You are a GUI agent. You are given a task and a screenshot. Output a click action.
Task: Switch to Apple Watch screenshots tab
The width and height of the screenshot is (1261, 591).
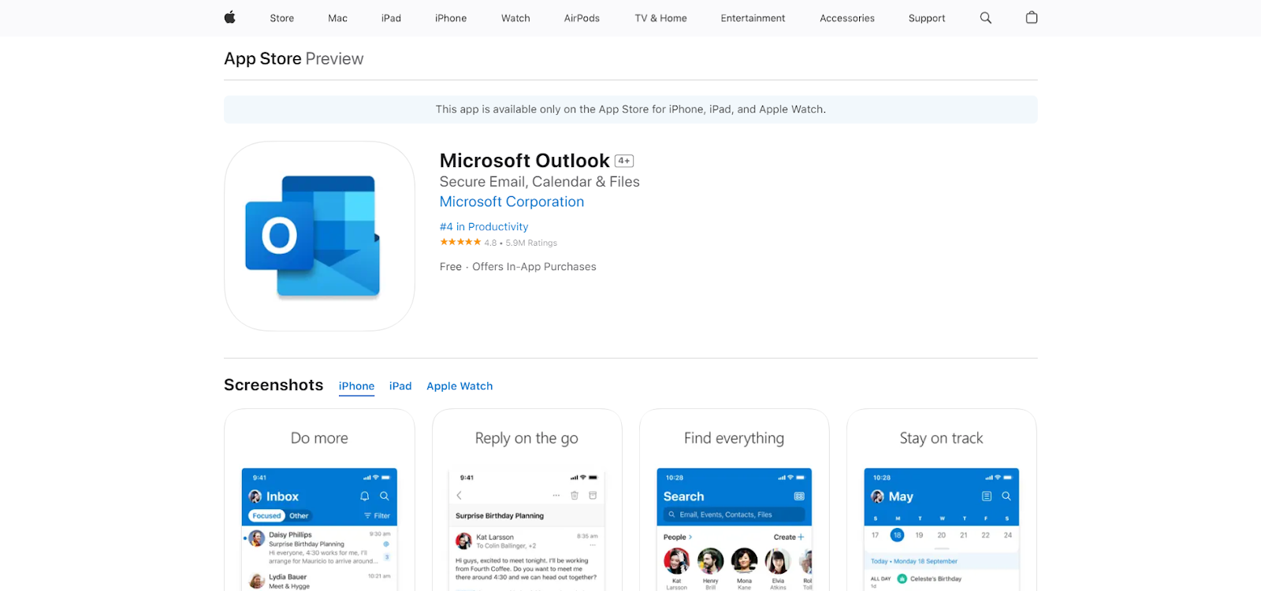(x=459, y=386)
